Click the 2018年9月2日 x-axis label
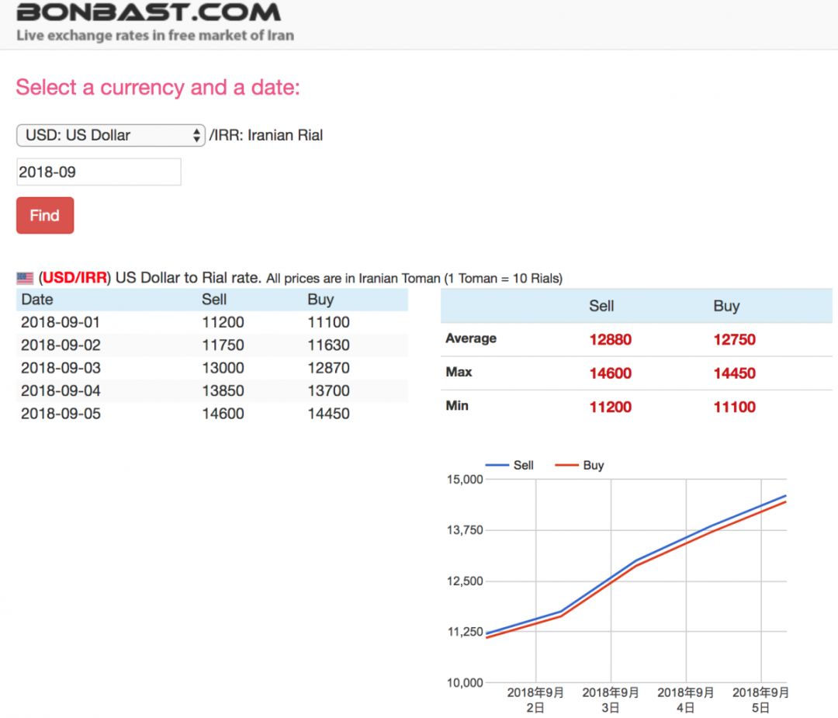The height and width of the screenshot is (718, 838). pos(535,700)
